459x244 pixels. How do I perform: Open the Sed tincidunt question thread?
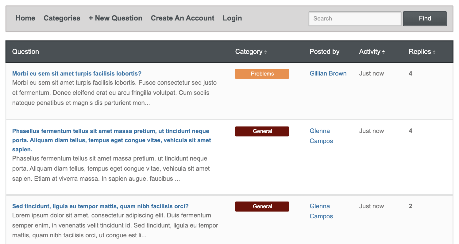(100, 206)
